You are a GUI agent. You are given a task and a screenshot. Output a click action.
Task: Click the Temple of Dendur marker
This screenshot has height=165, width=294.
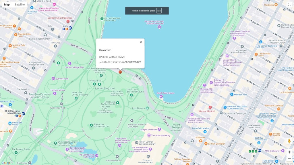click(137, 129)
